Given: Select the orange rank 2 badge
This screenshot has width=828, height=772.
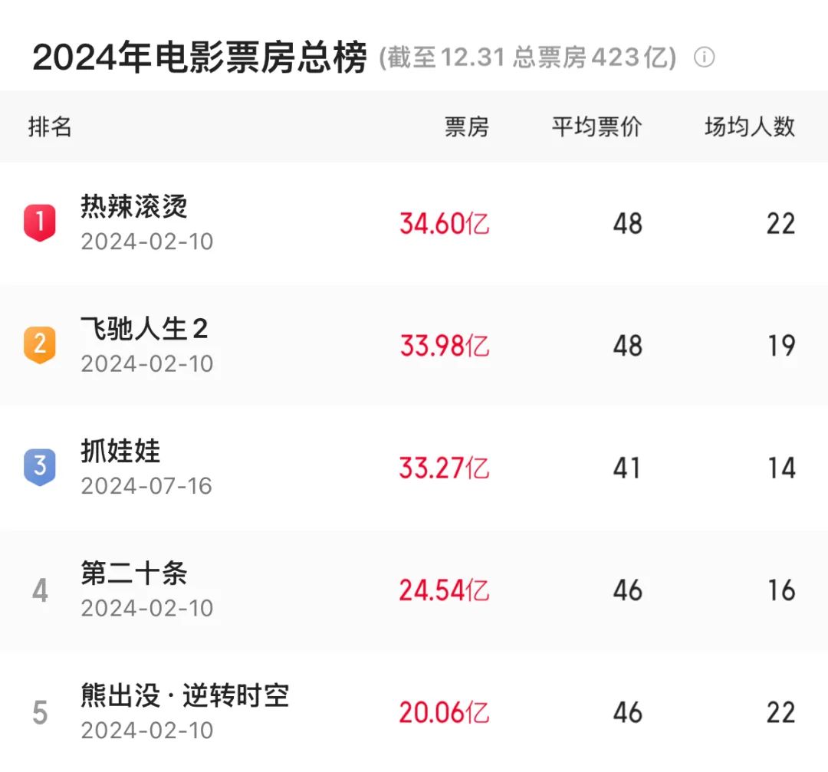Looking at the screenshot, I should coord(40,344).
